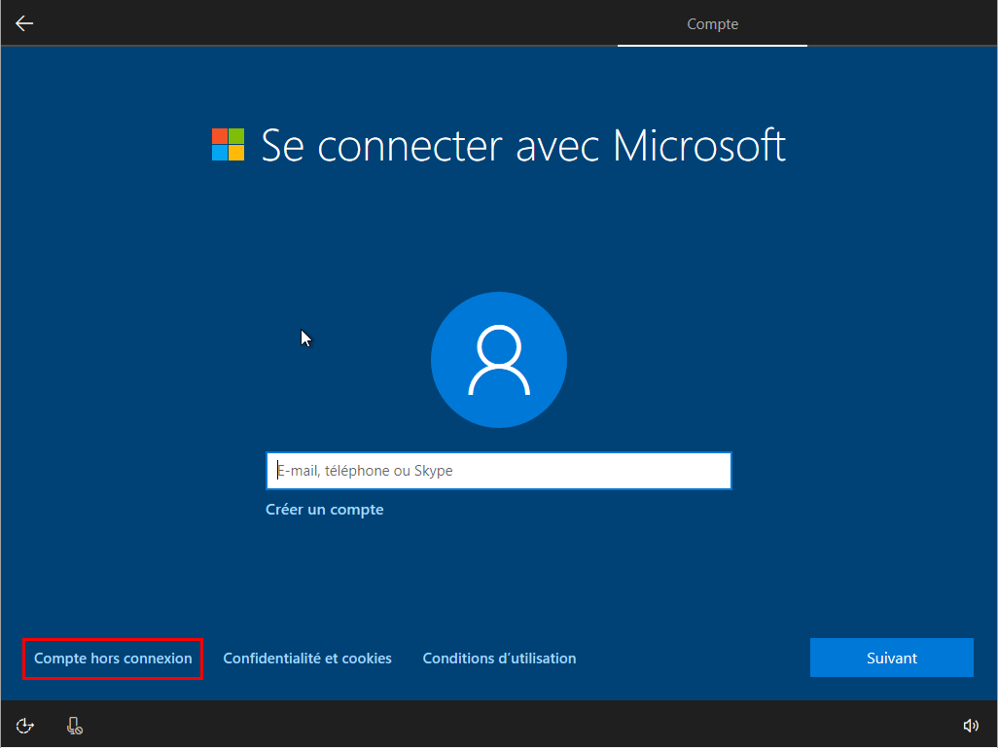Click the Suivant button
This screenshot has width=998, height=748.
point(891,657)
